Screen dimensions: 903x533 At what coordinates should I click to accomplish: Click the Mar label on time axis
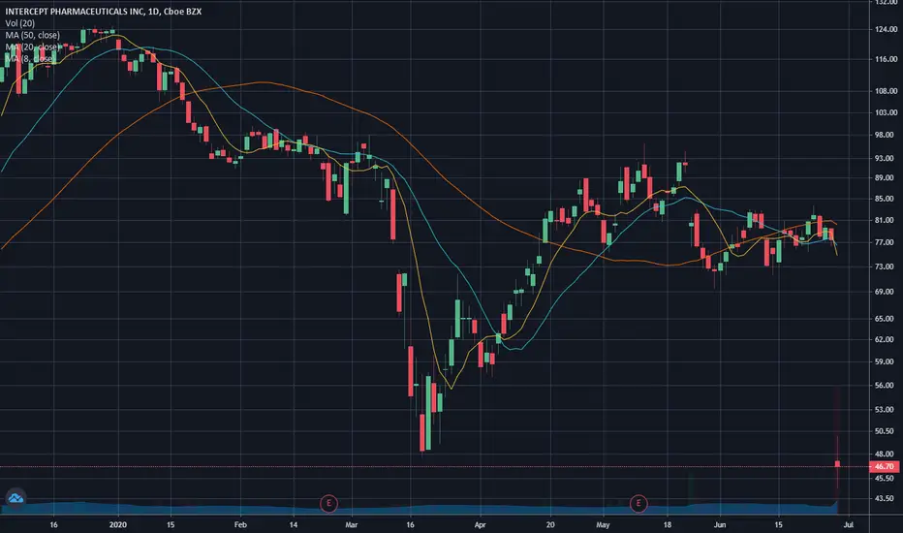[352, 524]
